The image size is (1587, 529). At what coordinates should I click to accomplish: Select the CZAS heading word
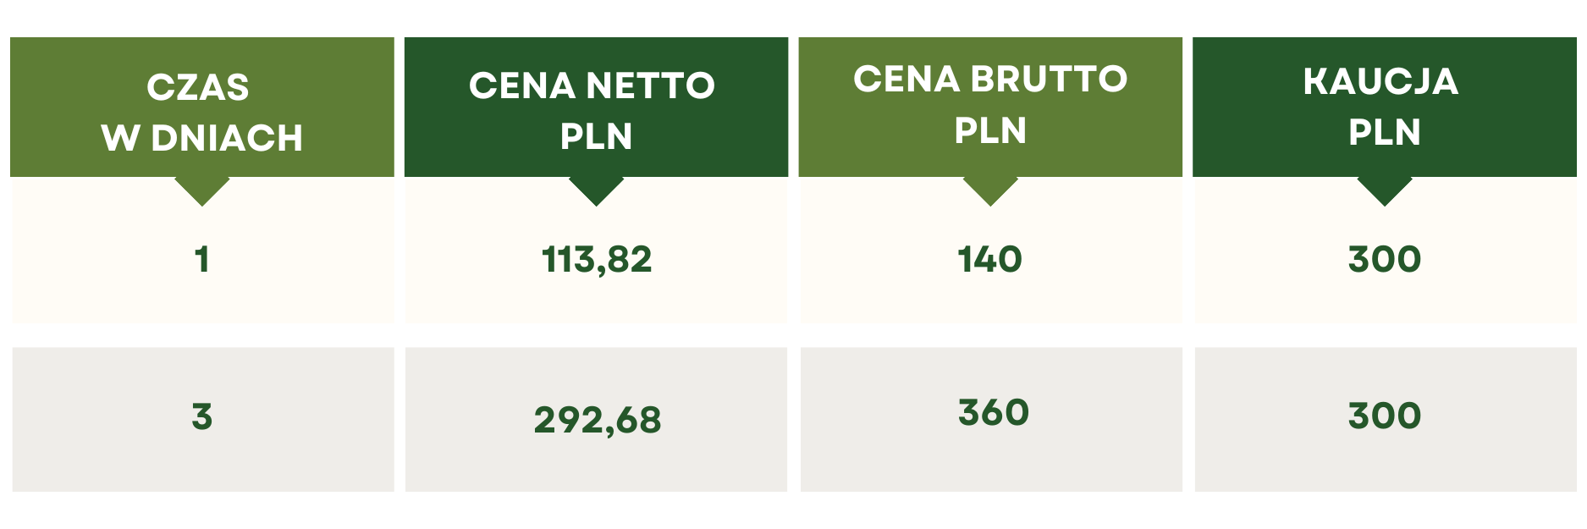click(198, 87)
